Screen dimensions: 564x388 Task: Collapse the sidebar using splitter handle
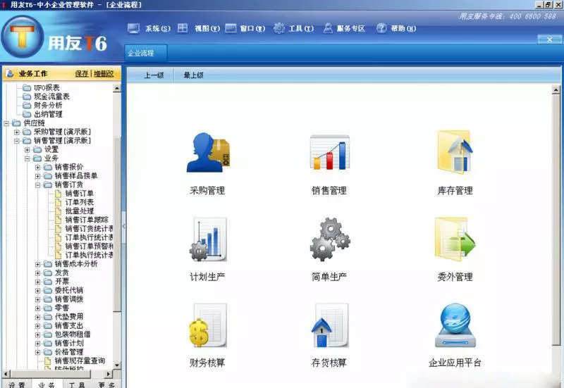click(x=124, y=226)
